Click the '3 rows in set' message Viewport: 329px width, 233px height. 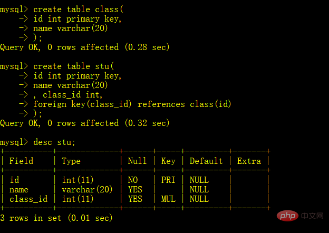[31, 218]
